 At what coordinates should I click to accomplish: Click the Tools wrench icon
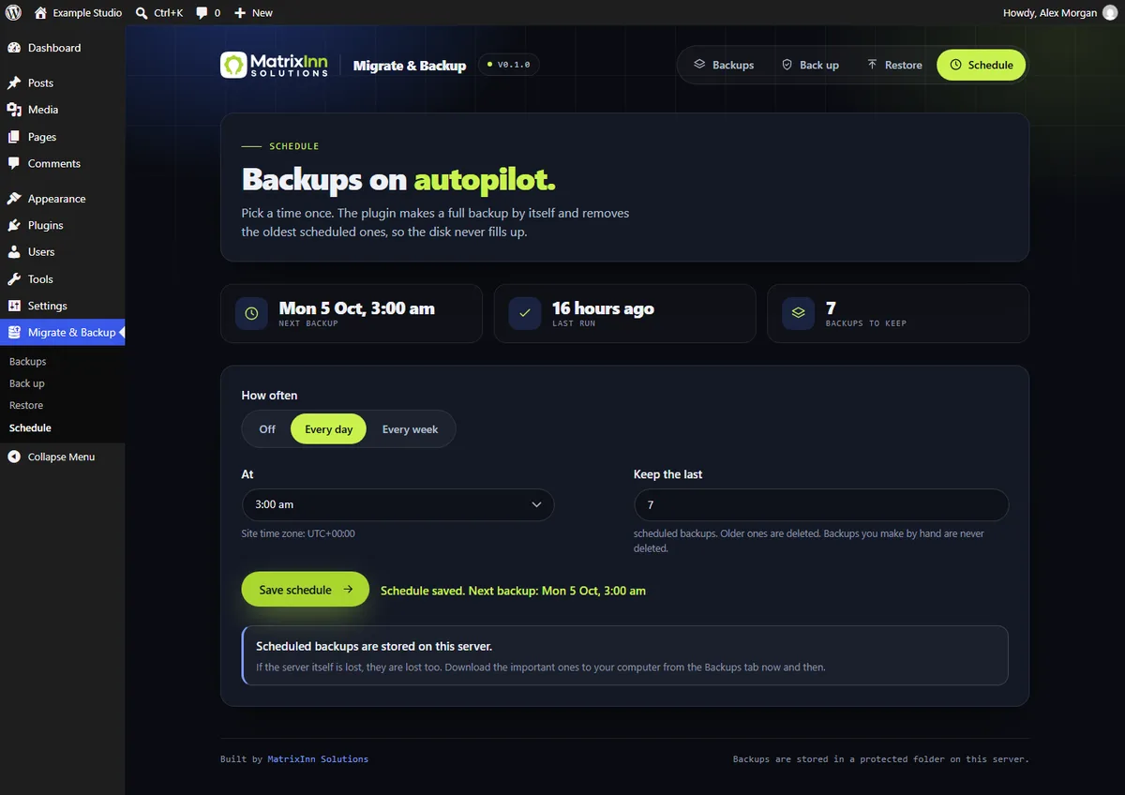click(14, 279)
